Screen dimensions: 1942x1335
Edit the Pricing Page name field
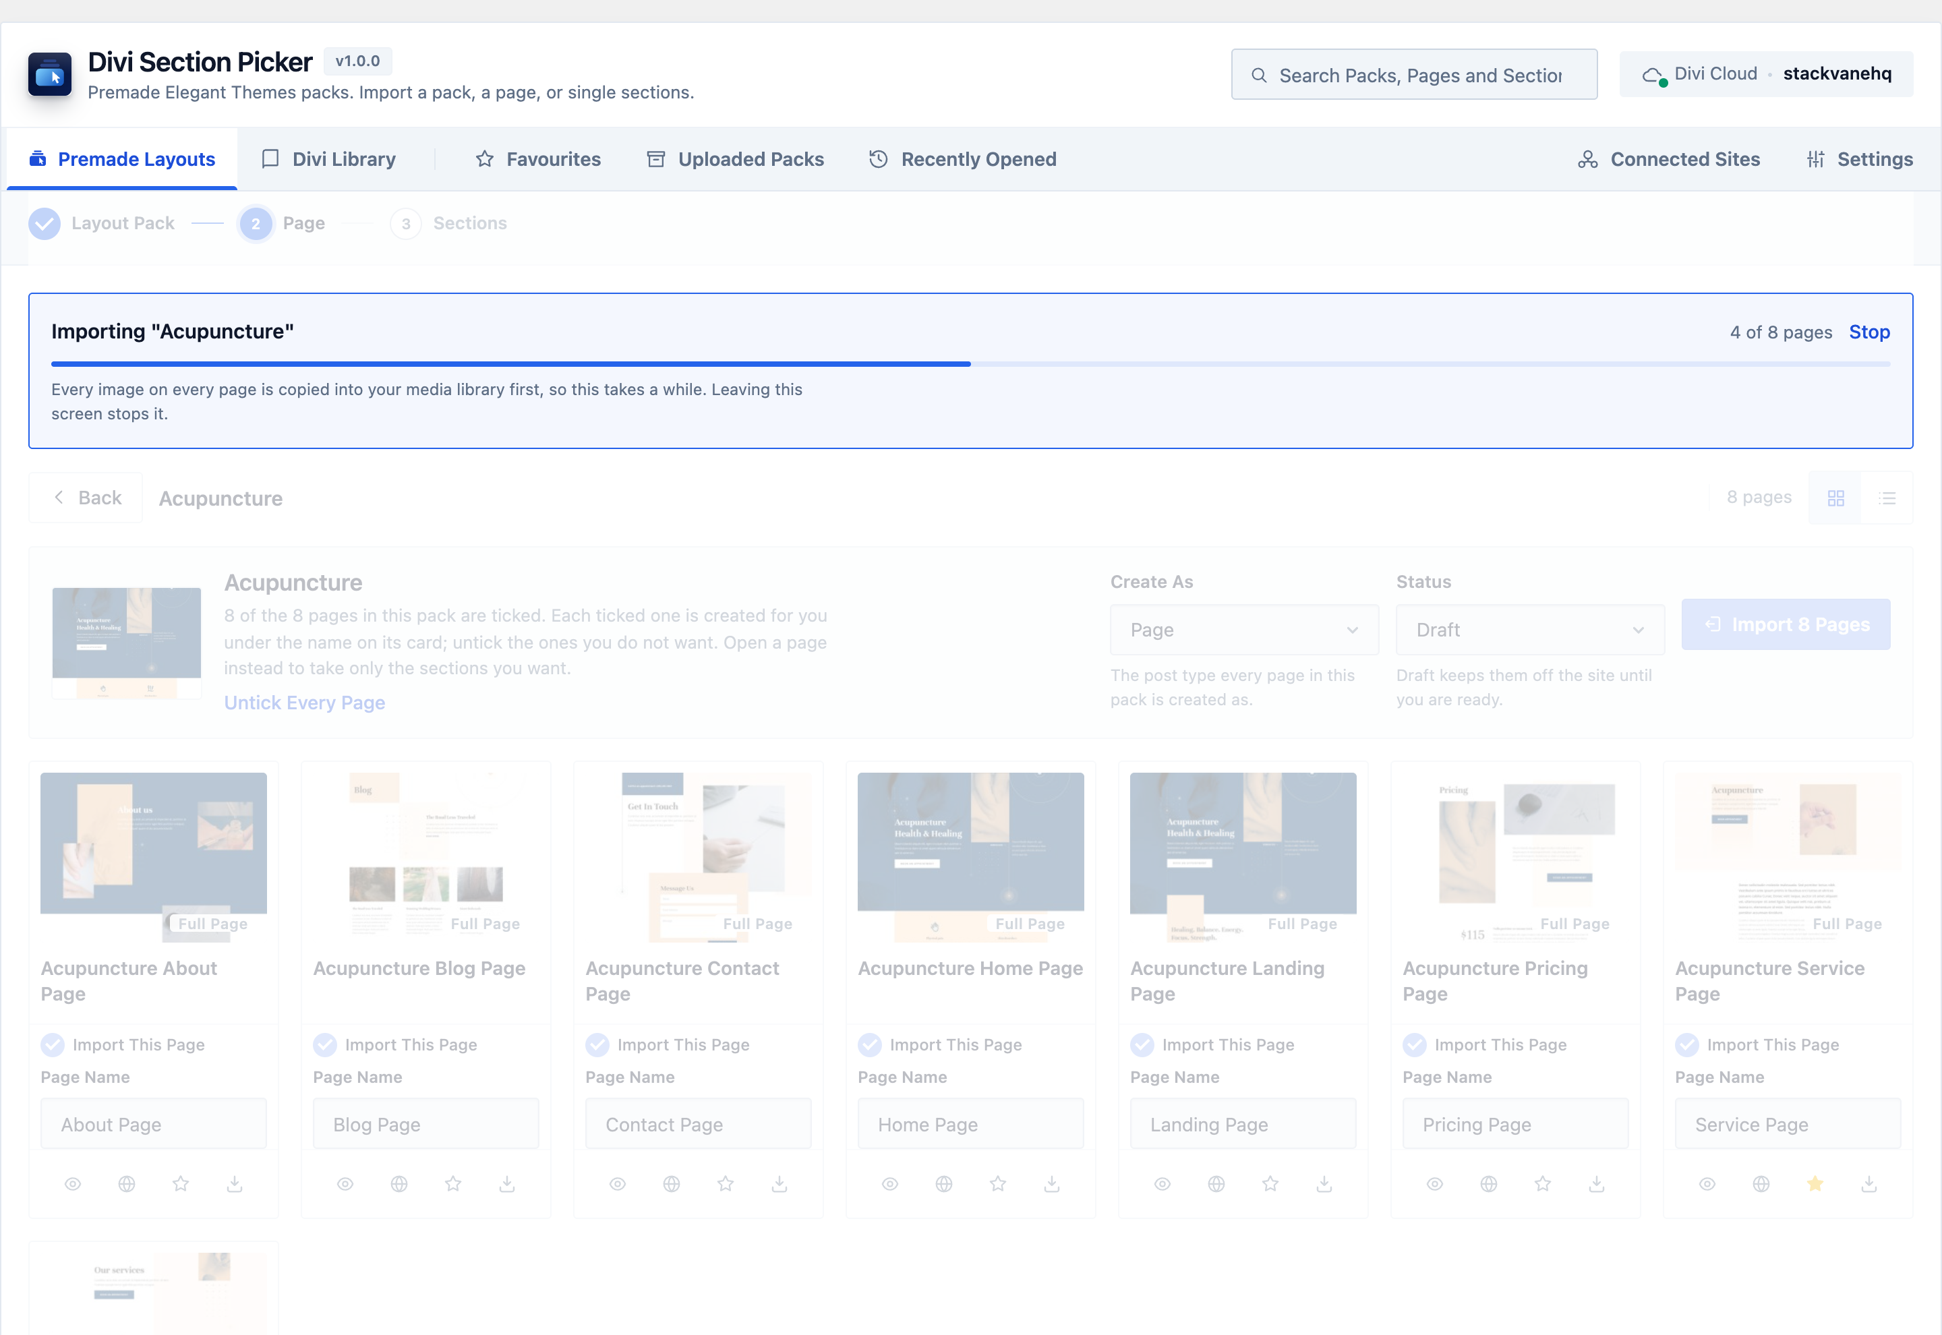click(x=1515, y=1124)
